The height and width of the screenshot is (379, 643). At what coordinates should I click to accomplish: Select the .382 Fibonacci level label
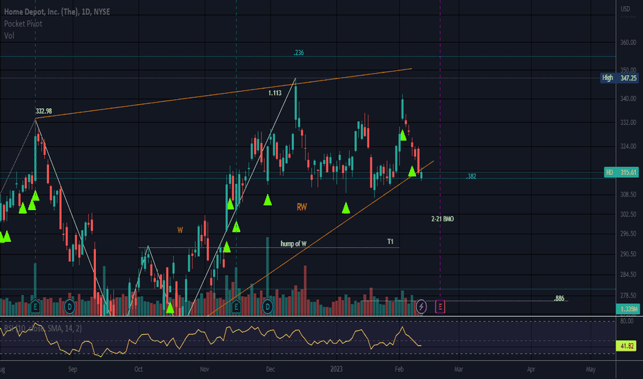pyautogui.click(x=471, y=176)
